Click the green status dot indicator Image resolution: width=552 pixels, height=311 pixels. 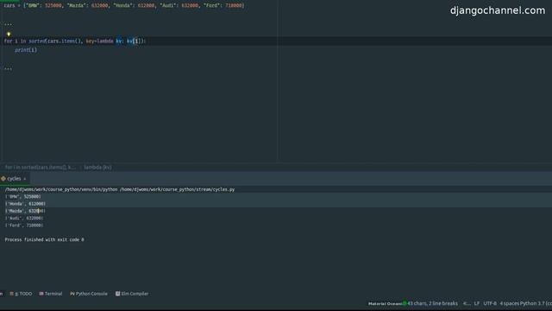pos(405,303)
